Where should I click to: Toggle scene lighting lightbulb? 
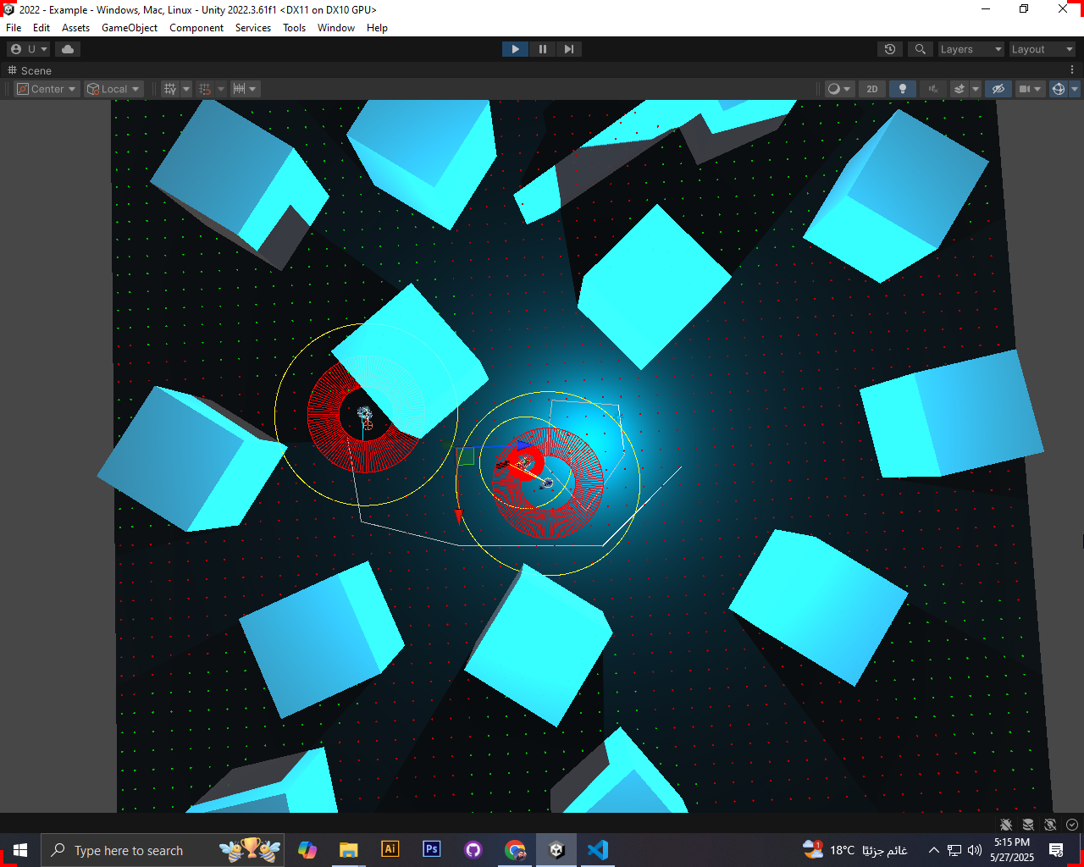(x=903, y=89)
